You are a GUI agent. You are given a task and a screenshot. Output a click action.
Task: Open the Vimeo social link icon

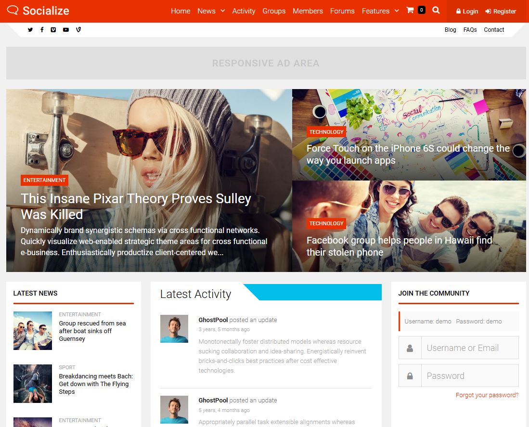point(53,30)
